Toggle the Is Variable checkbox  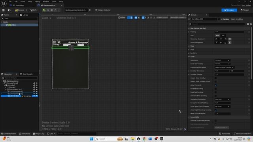(x=219, y=19)
